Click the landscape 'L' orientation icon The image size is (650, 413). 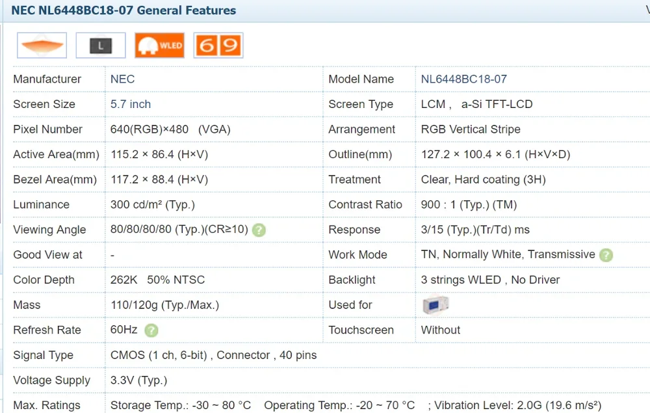(x=100, y=46)
